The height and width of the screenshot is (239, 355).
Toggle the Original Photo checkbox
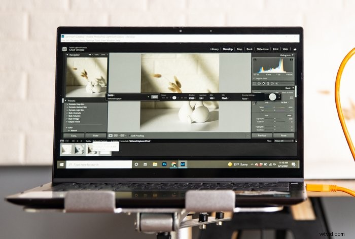tap(255, 78)
